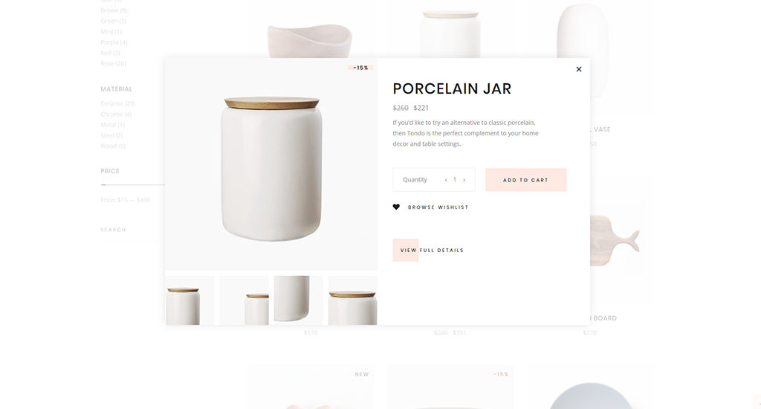Open the Browse Wishlist link
Image resolution: width=761 pixels, height=409 pixels.
pos(438,207)
